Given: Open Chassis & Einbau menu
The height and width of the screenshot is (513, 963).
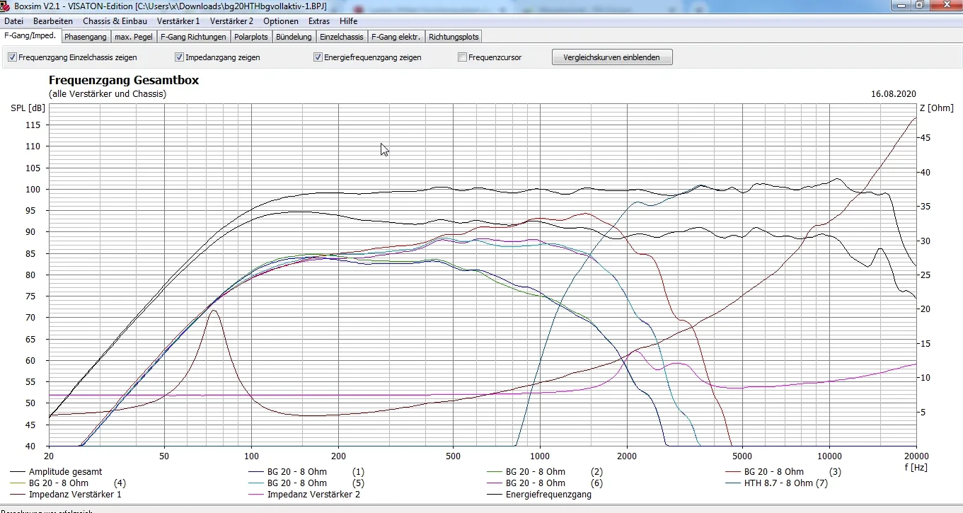Looking at the screenshot, I should [x=115, y=21].
